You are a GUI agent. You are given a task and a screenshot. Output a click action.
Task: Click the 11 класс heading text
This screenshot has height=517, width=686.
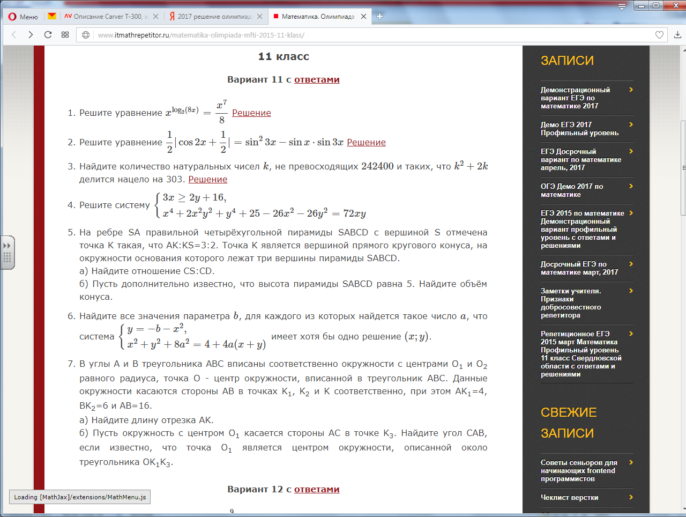[284, 56]
